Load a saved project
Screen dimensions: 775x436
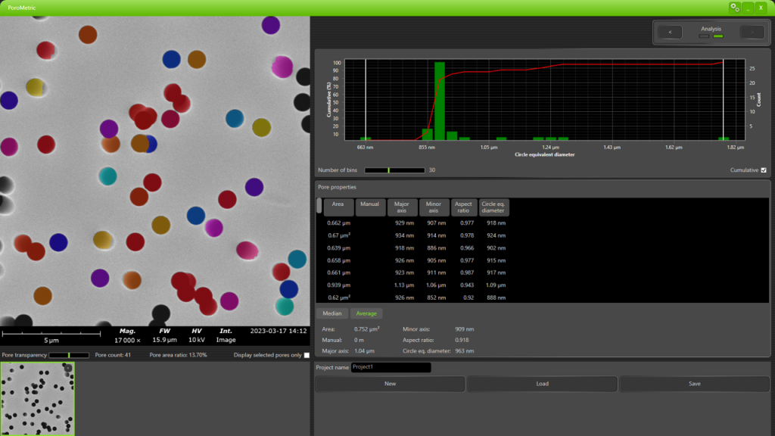click(541, 384)
